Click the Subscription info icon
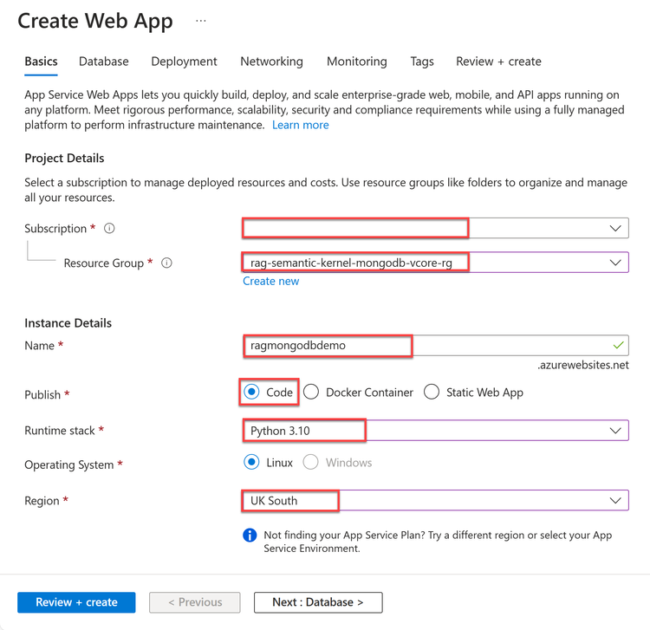 [x=109, y=229]
